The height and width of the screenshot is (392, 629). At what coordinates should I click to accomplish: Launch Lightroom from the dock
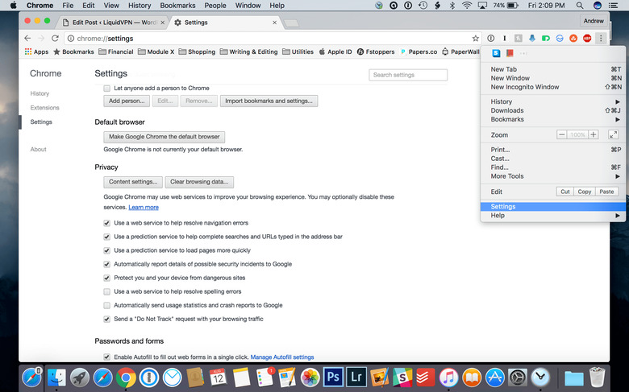356,377
